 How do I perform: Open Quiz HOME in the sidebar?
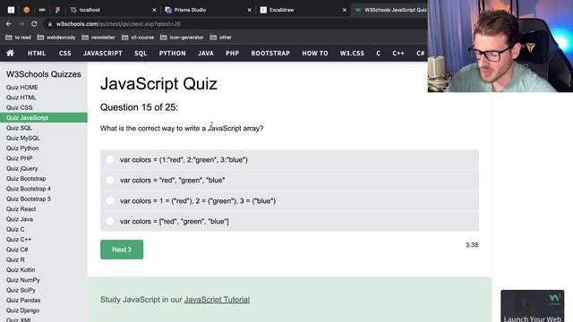pos(21,88)
